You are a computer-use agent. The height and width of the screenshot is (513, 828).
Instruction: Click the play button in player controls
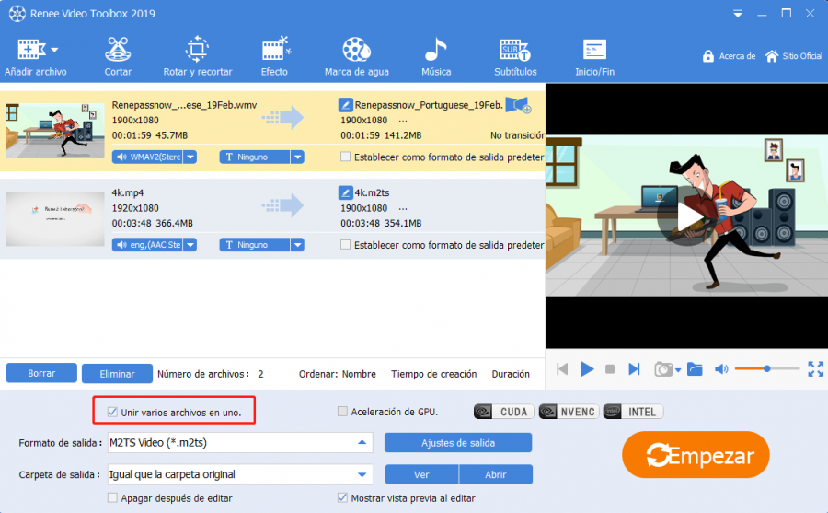(x=587, y=368)
